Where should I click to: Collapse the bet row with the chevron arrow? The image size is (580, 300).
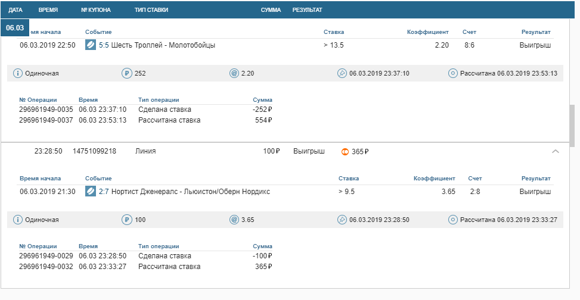click(556, 152)
